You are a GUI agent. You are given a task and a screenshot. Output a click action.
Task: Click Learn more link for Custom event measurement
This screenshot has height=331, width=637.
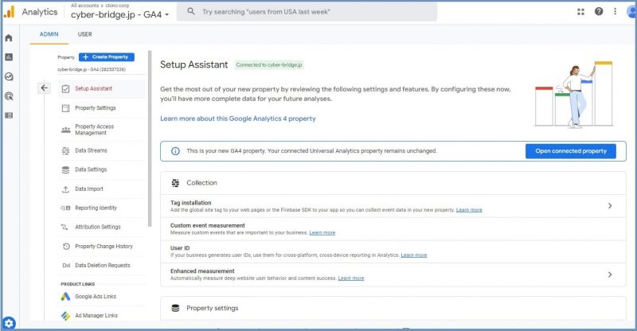(x=322, y=232)
